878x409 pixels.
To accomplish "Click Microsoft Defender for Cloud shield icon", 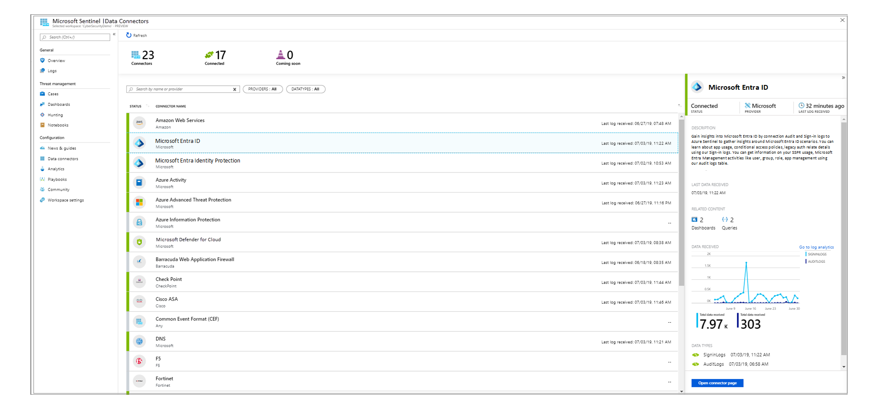I will pos(139,242).
